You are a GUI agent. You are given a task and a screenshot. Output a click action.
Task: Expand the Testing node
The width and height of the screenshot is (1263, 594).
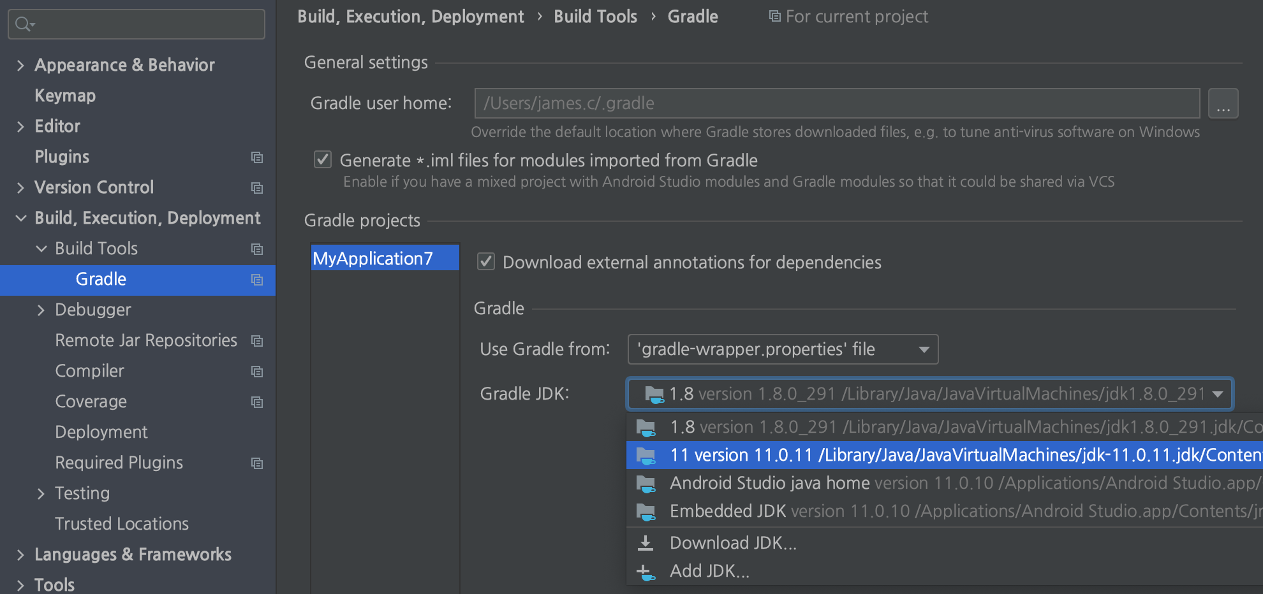41,493
